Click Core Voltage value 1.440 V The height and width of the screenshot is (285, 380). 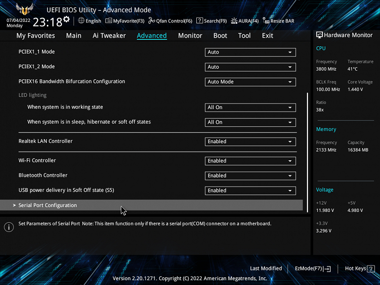coord(355,90)
